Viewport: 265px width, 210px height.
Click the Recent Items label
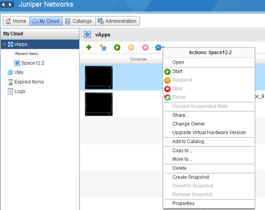click(x=26, y=53)
